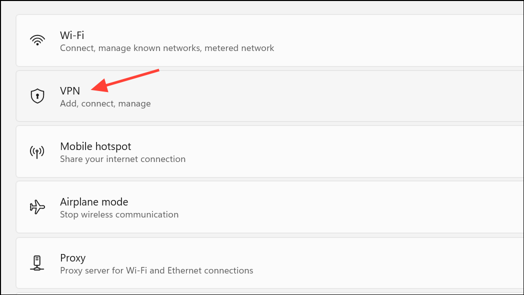
Task: Click the Proxy server icon
Action: tap(37, 263)
